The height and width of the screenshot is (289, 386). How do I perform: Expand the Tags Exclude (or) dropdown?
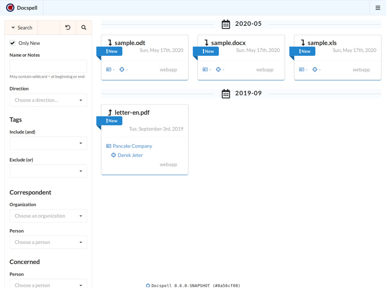coord(48,171)
